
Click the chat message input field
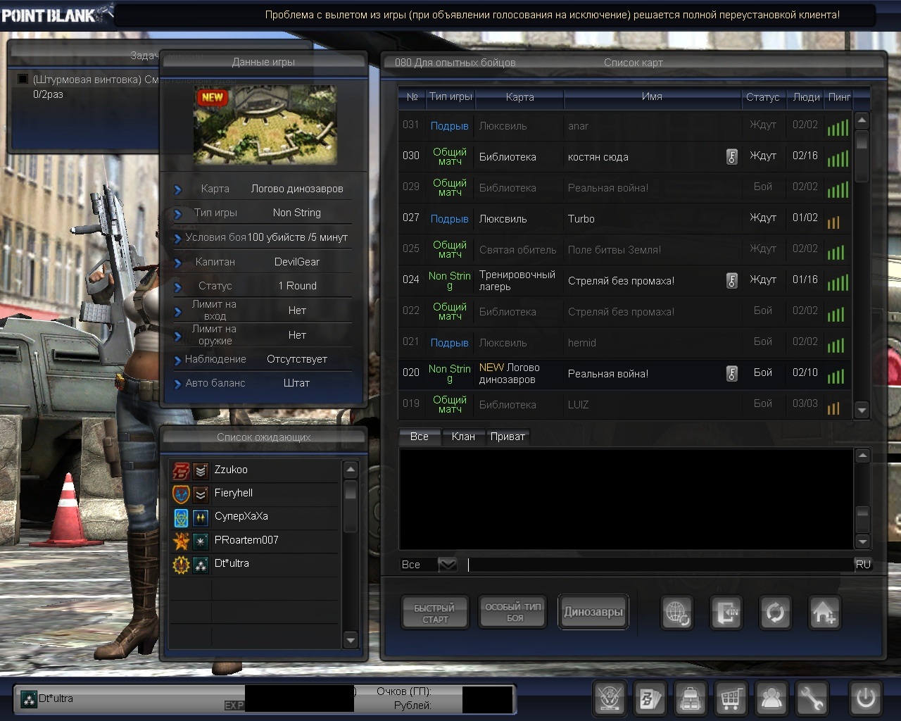coord(659,565)
